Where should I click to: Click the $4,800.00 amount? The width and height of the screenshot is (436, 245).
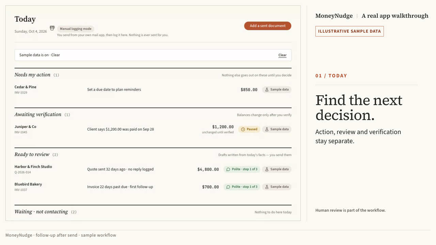click(x=208, y=169)
